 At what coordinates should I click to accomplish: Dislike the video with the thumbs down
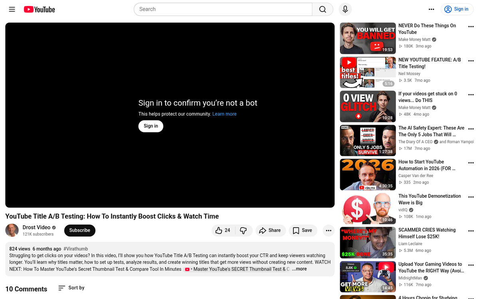tap(243, 230)
